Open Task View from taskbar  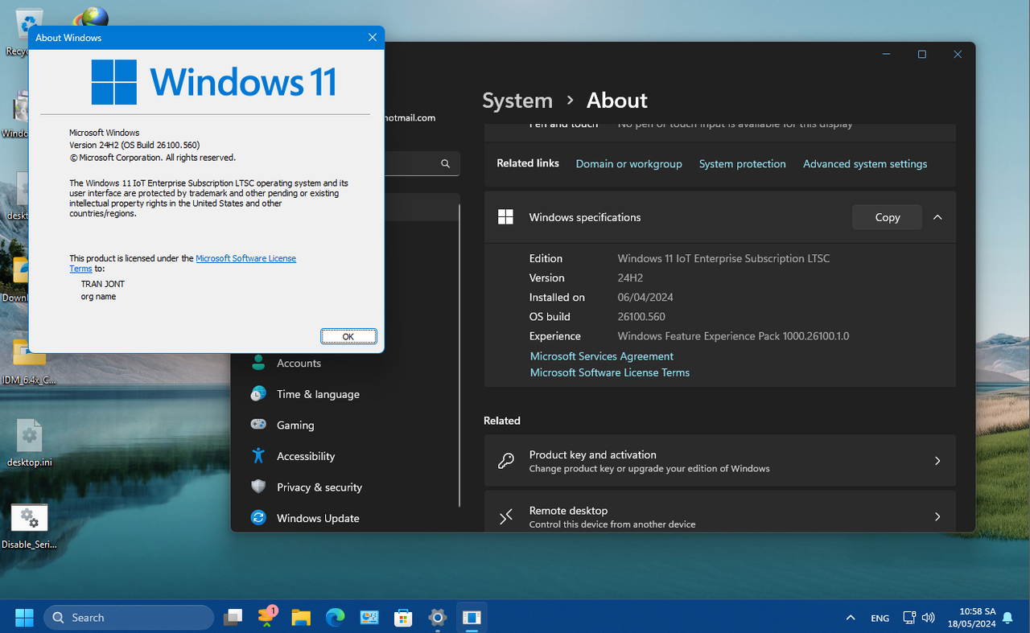click(x=233, y=618)
